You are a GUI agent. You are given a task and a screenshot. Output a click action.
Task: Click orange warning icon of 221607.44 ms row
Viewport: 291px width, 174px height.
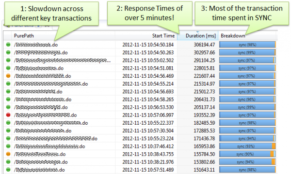(8, 76)
